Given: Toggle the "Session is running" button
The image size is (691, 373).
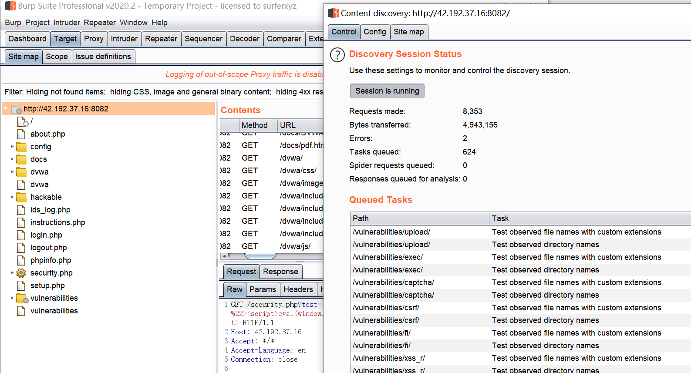Looking at the screenshot, I should 387,91.
